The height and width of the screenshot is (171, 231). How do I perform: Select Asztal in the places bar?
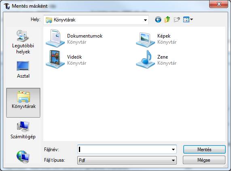point(23,70)
